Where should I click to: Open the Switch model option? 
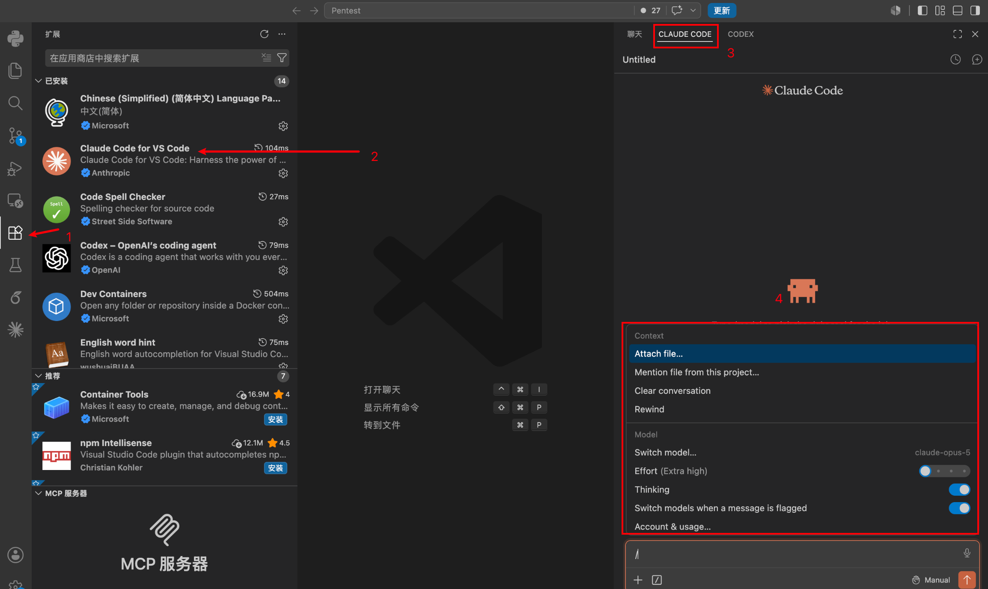pos(802,452)
